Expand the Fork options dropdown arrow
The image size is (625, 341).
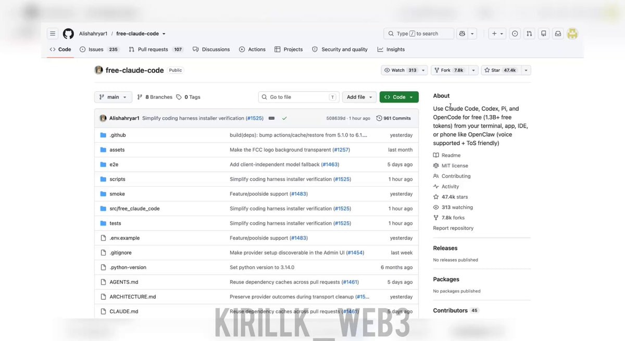(473, 70)
